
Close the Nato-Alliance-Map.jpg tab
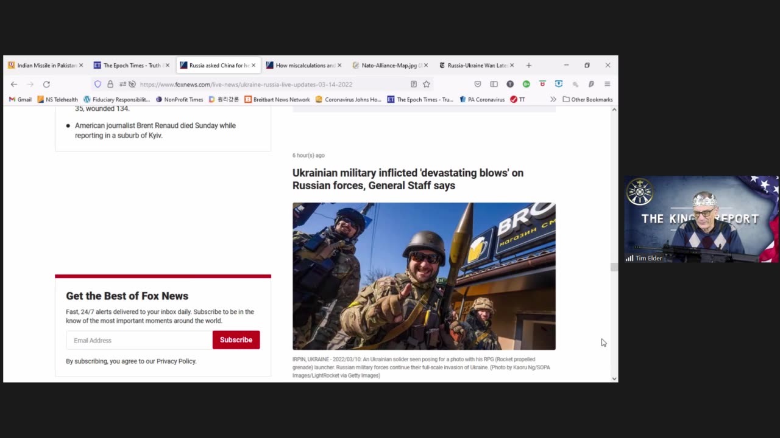[x=426, y=65]
